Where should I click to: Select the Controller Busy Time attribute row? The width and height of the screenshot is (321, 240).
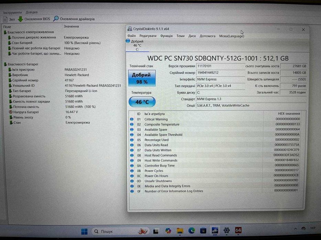(215, 166)
